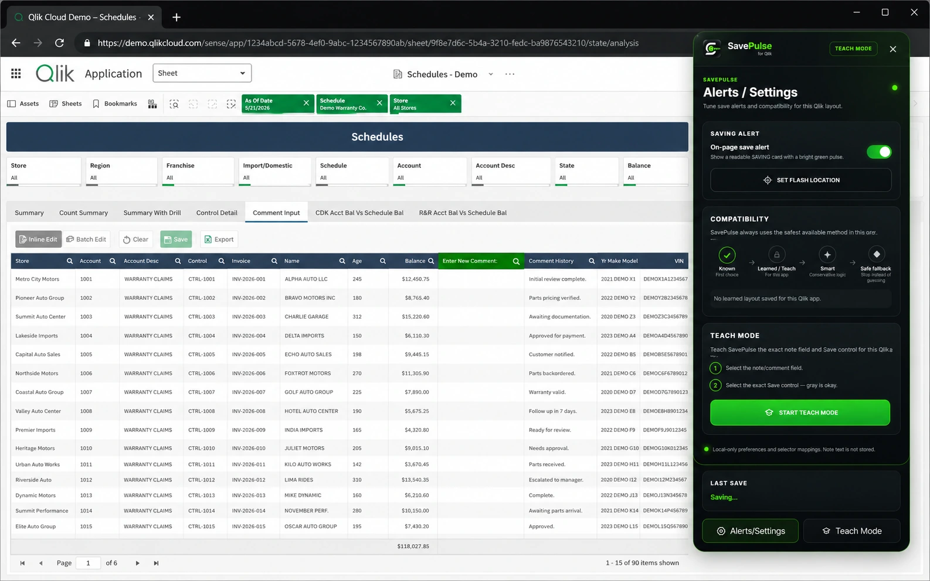Switch to the Control Detail tab

[x=217, y=213]
